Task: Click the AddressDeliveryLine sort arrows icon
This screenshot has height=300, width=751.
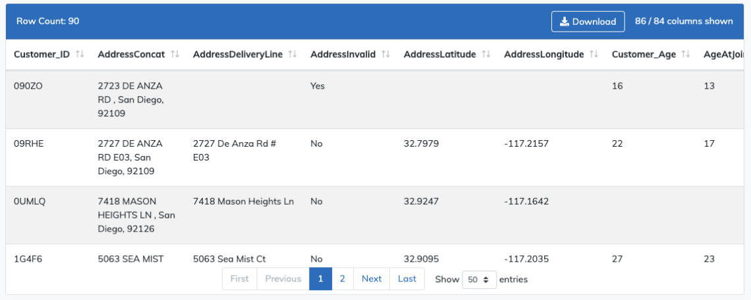Action: point(292,55)
